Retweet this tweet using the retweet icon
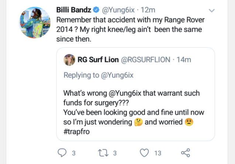 [102, 153]
